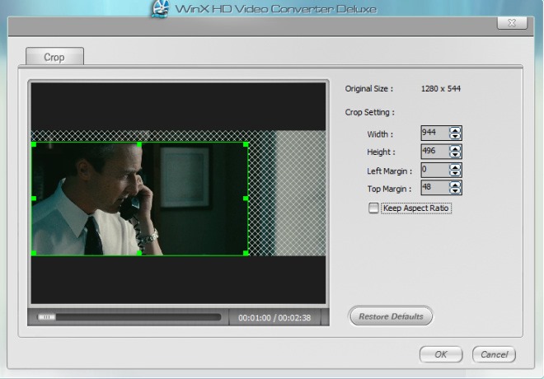Cancel the crop dialog
Image resolution: width=544 pixels, height=379 pixels.
494,354
